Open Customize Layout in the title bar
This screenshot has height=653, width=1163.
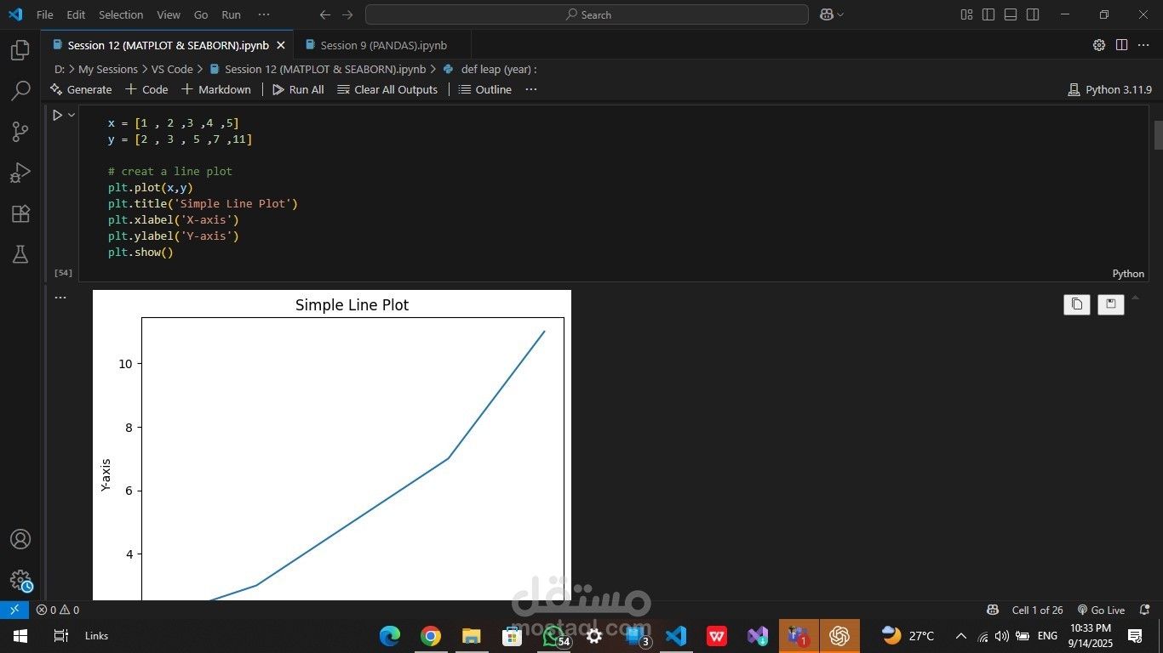(x=966, y=14)
